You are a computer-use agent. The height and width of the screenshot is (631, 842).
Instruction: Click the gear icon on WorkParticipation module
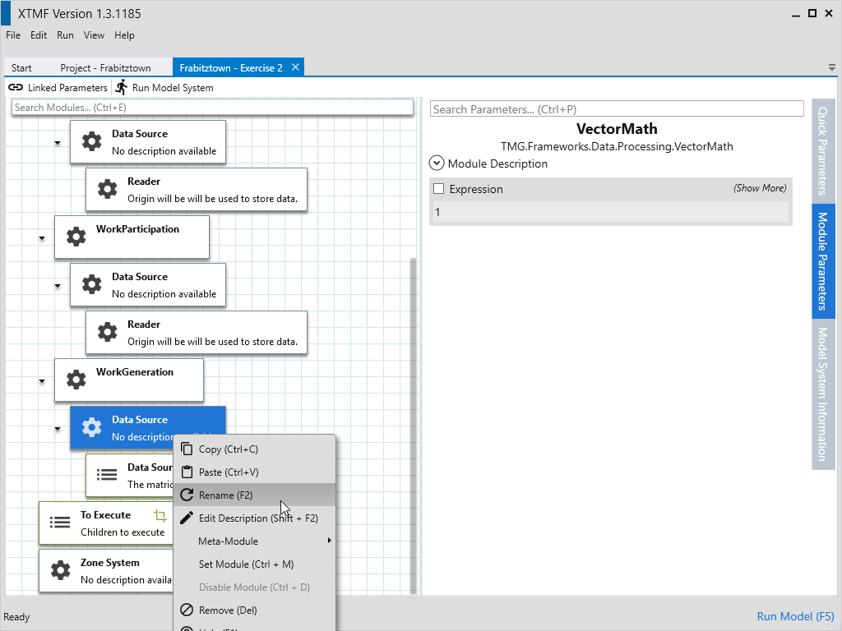point(76,237)
